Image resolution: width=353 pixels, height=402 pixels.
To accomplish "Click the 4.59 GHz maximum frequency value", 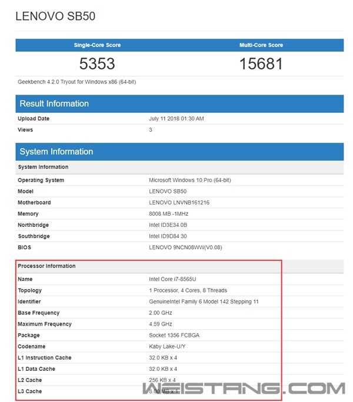I will tap(161, 324).
